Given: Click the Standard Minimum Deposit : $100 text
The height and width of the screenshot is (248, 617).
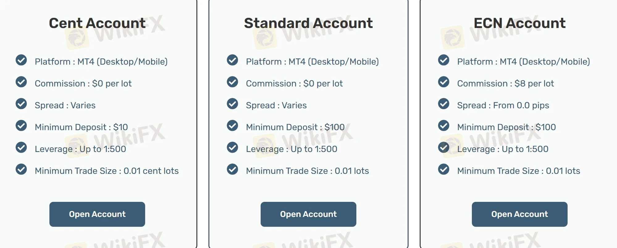Looking at the screenshot, I should point(295,127).
